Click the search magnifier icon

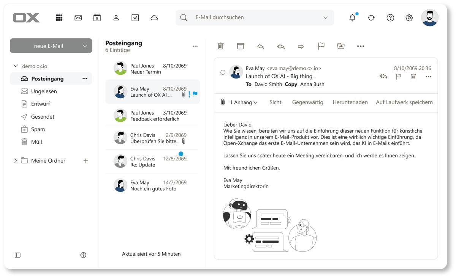click(x=184, y=18)
